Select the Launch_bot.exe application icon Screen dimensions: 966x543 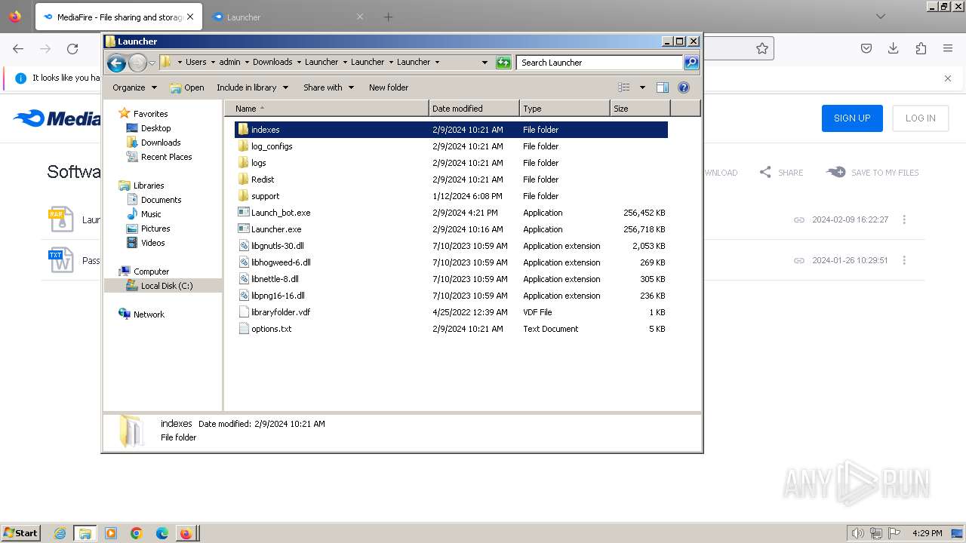coord(243,213)
